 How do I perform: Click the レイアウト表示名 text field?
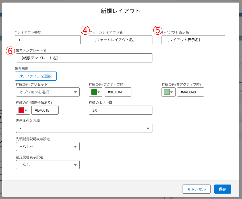pos(193,40)
